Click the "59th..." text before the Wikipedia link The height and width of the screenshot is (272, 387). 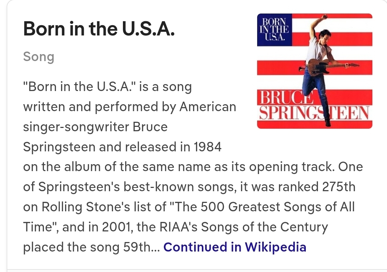click(140, 247)
